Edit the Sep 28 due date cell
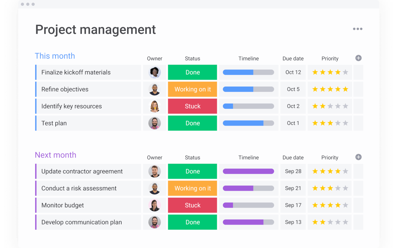The width and height of the screenshot is (397, 248). pos(293,171)
